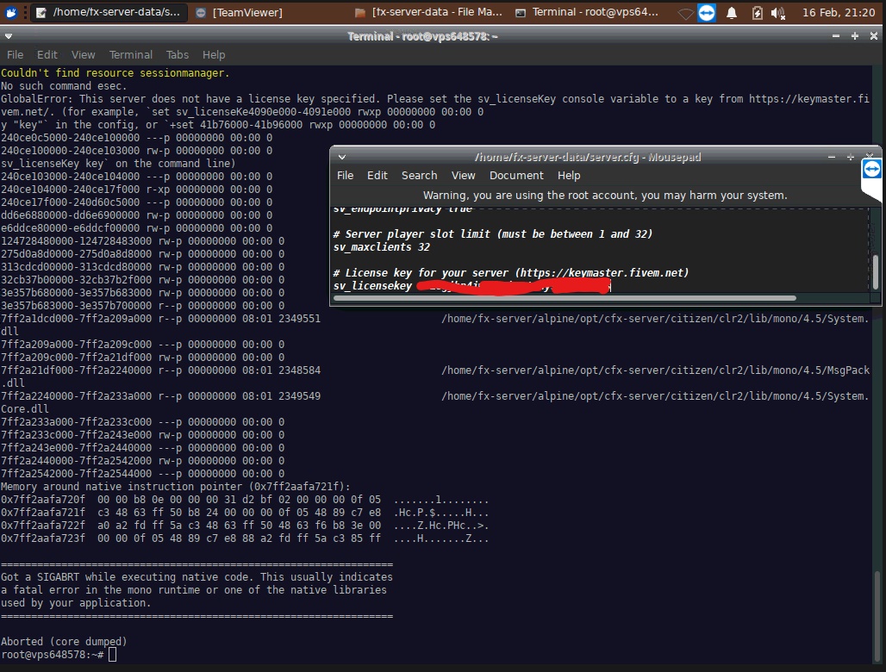The width and height of the screenshot is (886, 672).
Task: Open the notification bell icon
Action: pos(732,13)
